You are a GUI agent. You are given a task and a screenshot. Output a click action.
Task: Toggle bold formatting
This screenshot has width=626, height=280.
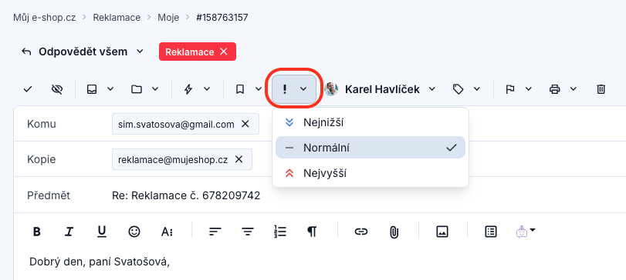(37, 232)
